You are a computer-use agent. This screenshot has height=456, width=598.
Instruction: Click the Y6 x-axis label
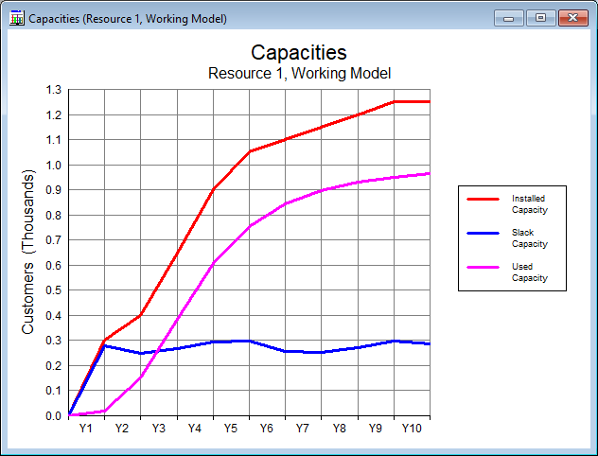pyautogui.click(x=267, y=429)
